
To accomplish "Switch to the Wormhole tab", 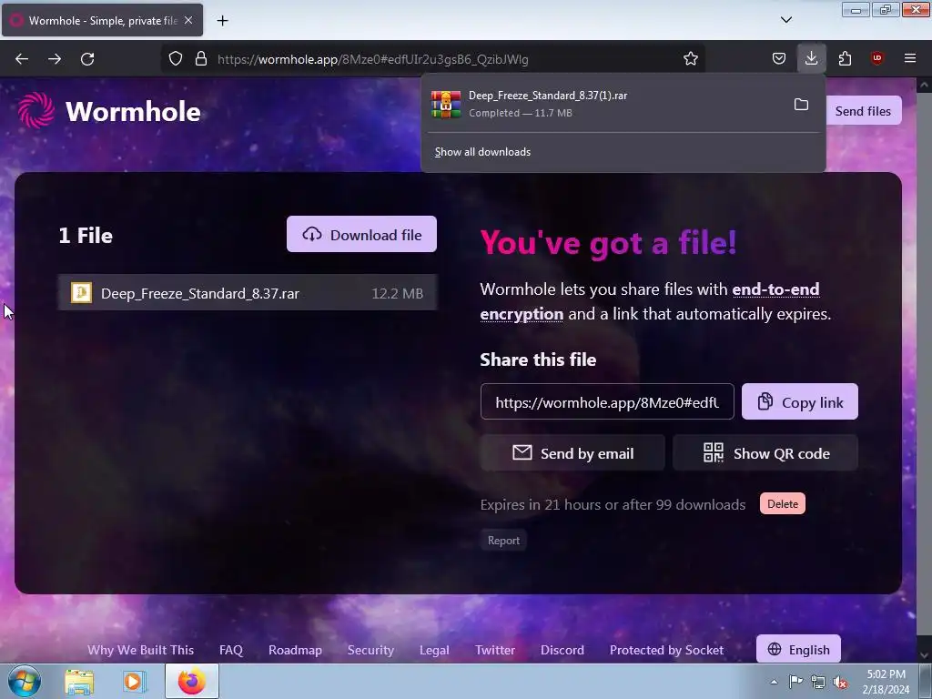I will (102, 20).
